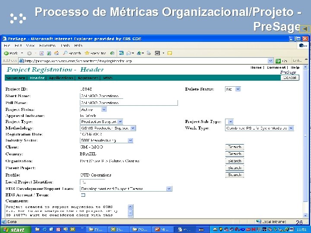Open the Back button history dropdown arrow
The height and width of the screenshot is (233, 311).
[22, 53]
